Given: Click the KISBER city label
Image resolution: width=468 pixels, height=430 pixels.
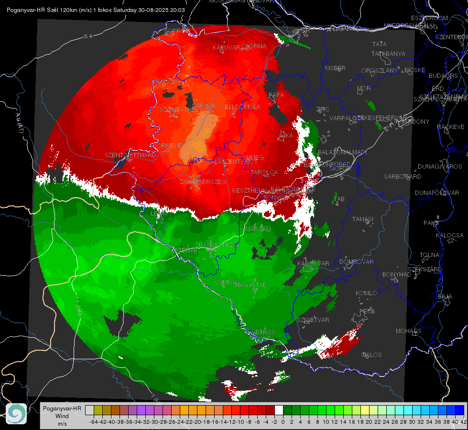Looking at the screenshot, I should click(x=335, y=68).
